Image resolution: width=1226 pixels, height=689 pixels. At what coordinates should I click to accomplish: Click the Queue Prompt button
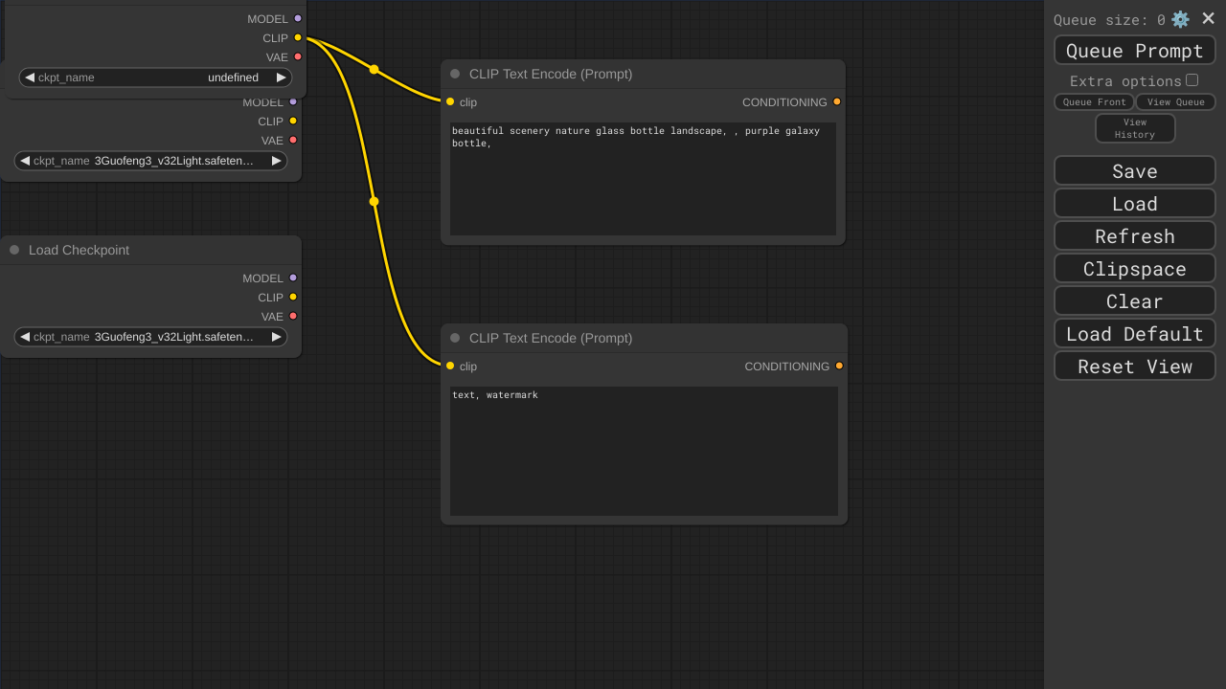click(1134, 51)
